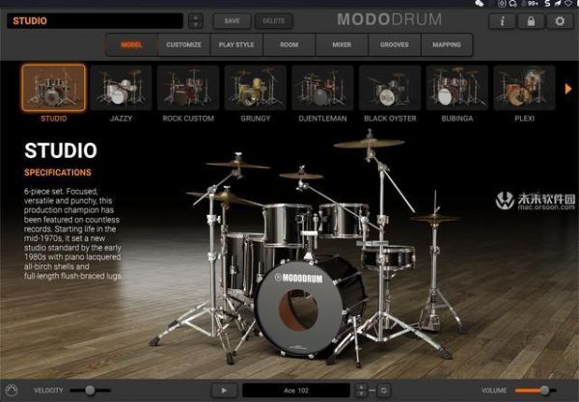Screen dimensions: 579x402
Task: Open the CUSTOMIZE tab
Action: 183,44
